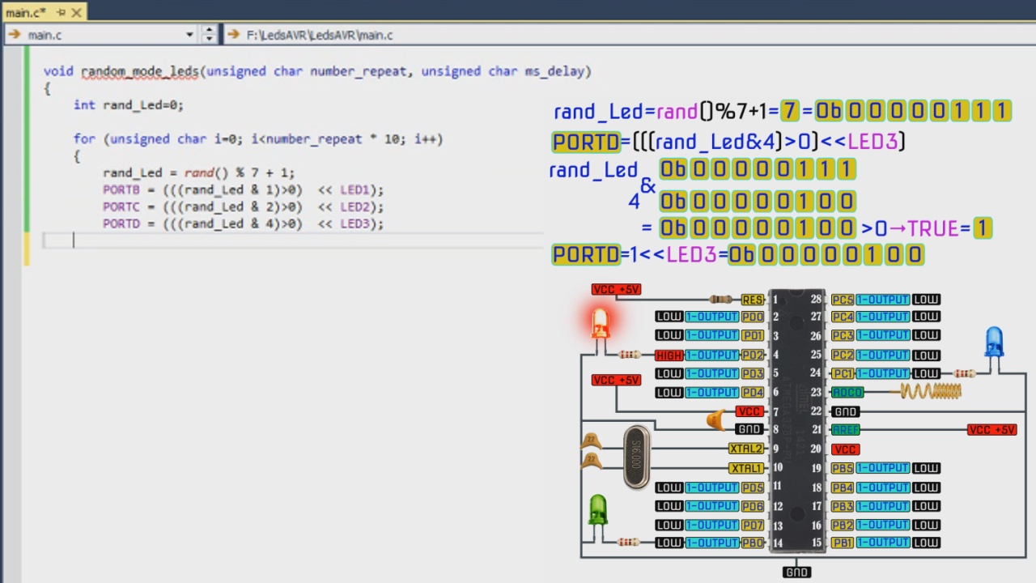Screen dimensions: 1036x583
Task: Select the crystal oscillator component
Action: (636, 458)
